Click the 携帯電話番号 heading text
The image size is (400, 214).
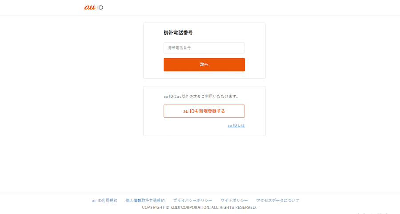[178, 33]
